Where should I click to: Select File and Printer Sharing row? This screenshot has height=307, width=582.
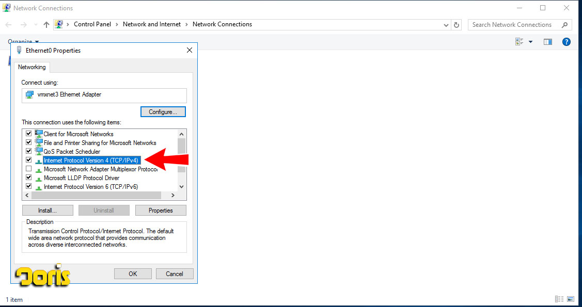(100, 143)
